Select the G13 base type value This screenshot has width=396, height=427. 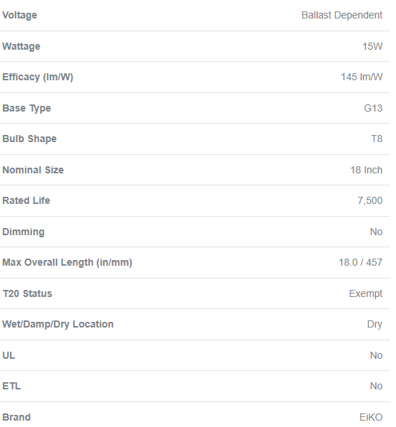tap(373, 109)
